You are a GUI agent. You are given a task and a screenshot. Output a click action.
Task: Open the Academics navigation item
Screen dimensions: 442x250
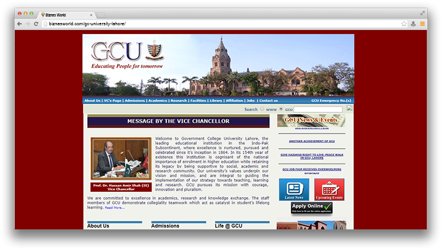(157, 101)
